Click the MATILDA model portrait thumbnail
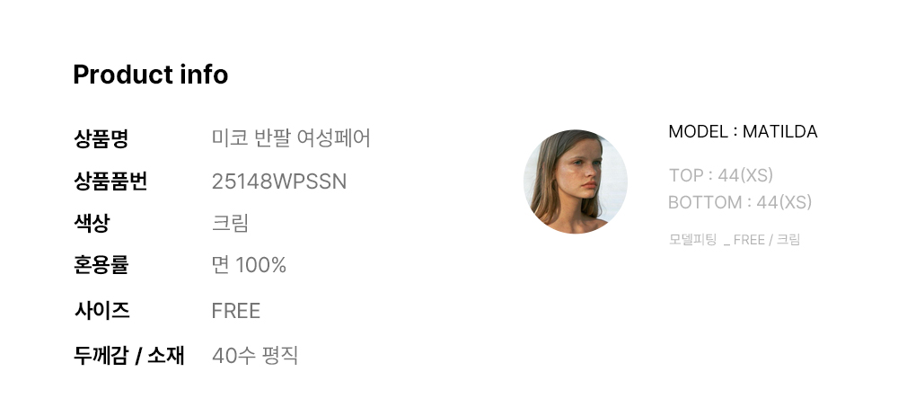The image size is (898, 416). pyautogui.click(x=575, y=181)
